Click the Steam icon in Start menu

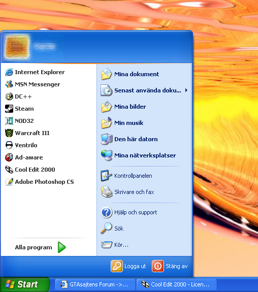(x=9, y=109)
